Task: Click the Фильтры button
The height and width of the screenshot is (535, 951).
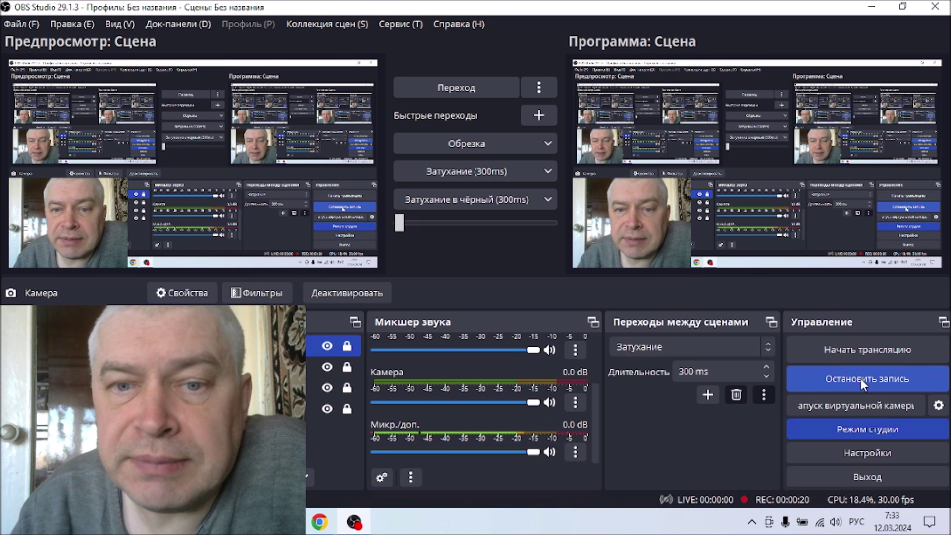Action: coord(257,293)
